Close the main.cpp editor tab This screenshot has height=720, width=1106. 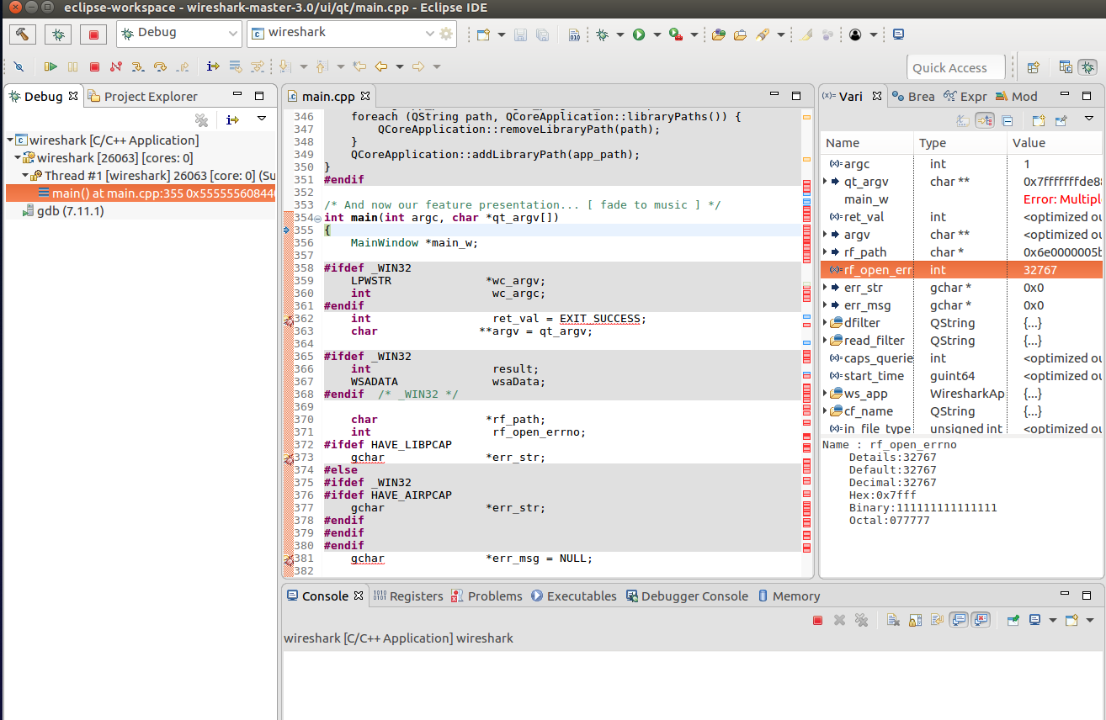pos(366,96)
